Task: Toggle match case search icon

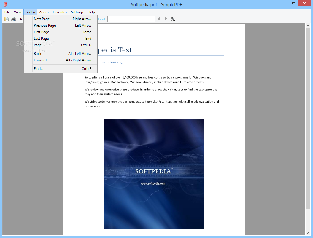Action: click(173, 19)
